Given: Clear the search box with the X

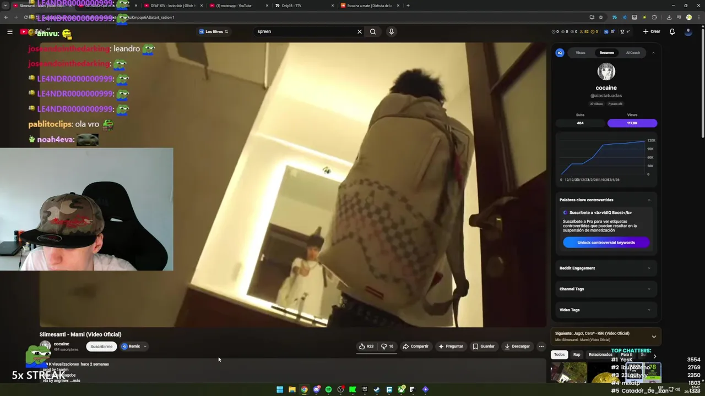Looking at the screenshot, I should pyautogui.click(x=360, y=31).
